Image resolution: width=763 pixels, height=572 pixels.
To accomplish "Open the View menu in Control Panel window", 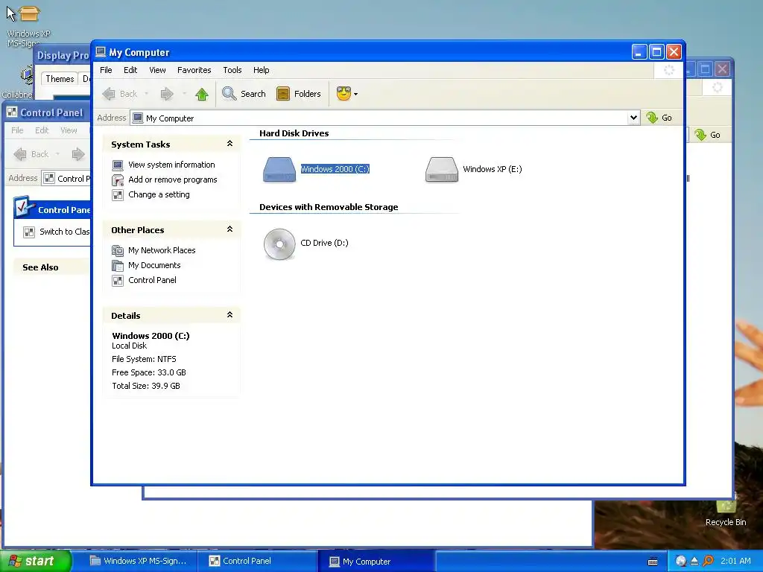I will (x=69, y=130).
